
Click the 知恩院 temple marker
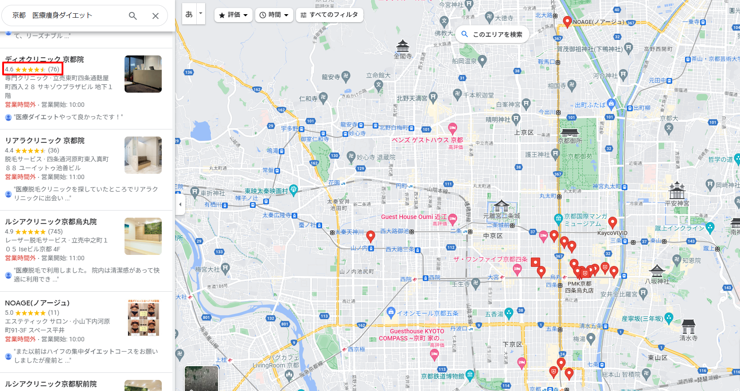coord(676,259)
